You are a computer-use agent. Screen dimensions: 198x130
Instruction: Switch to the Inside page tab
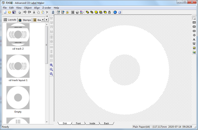click(x=92, y=123)
